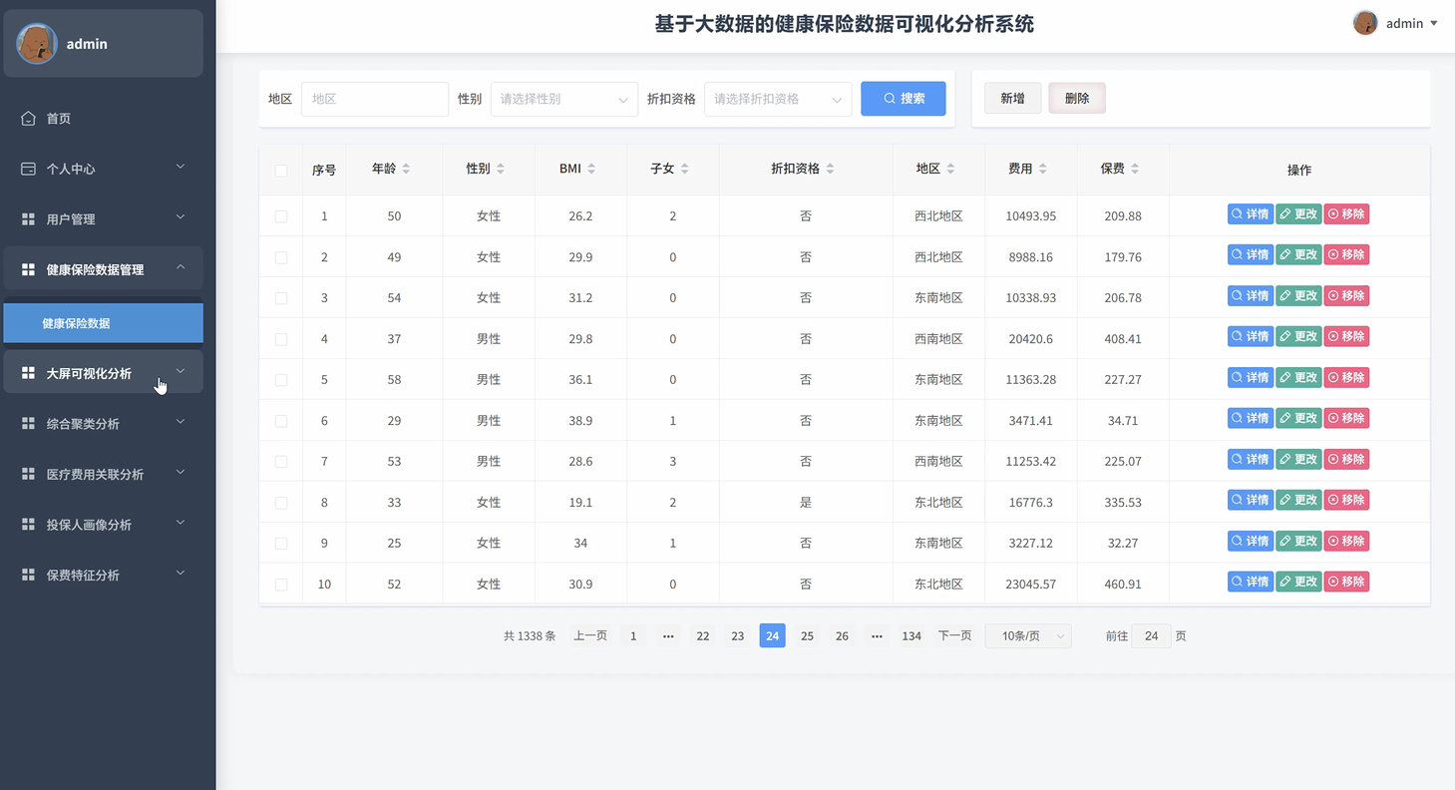Expand the 综合聚类分析 chevron
1455x790 pixels.
pos(181,422)
